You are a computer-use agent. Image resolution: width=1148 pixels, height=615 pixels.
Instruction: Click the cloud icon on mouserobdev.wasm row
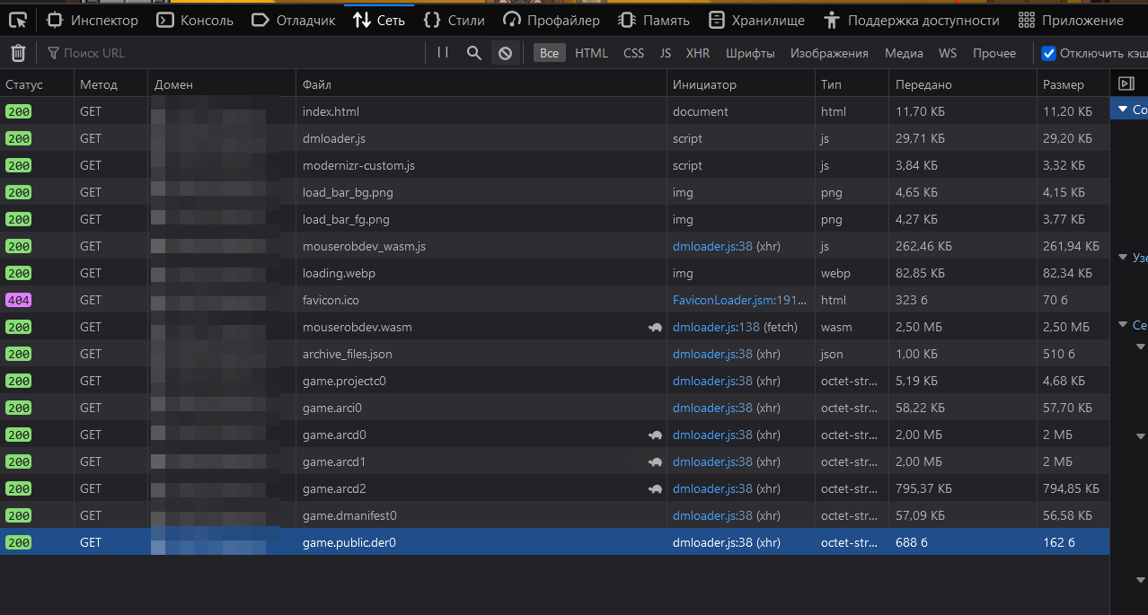click(656, 327)
